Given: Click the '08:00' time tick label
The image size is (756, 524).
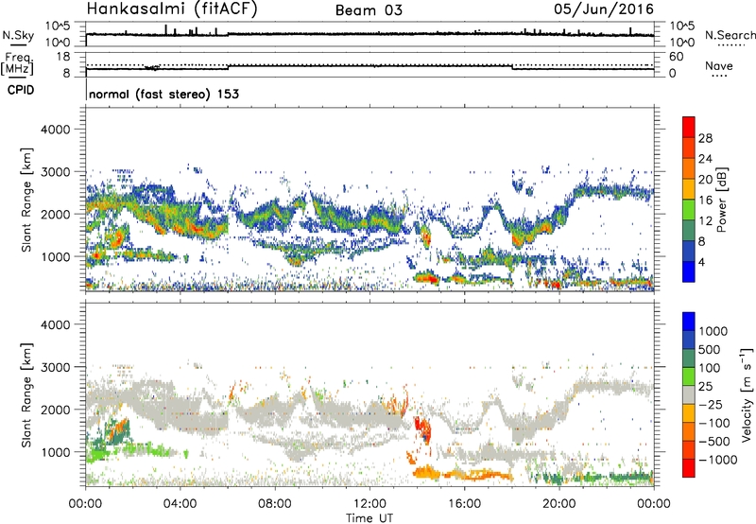Looking at the screenshot, I should tap(275, 504).
